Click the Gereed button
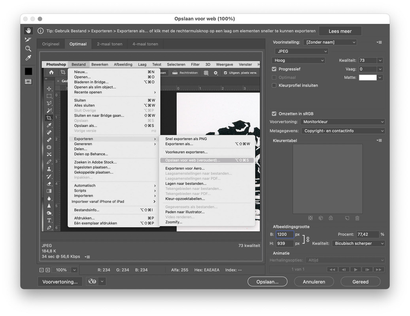Image resolution: width=410 pixels, height=316 pixels. 360,282
